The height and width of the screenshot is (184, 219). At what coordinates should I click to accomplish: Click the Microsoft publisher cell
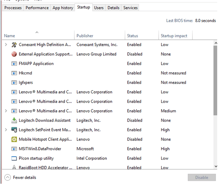(x=85, y=149)
